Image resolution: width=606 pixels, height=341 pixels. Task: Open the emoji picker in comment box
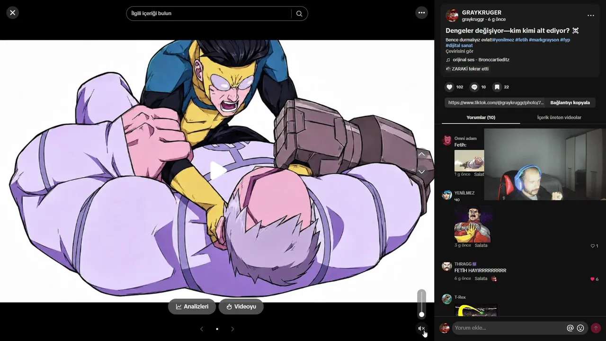[580, 328]
